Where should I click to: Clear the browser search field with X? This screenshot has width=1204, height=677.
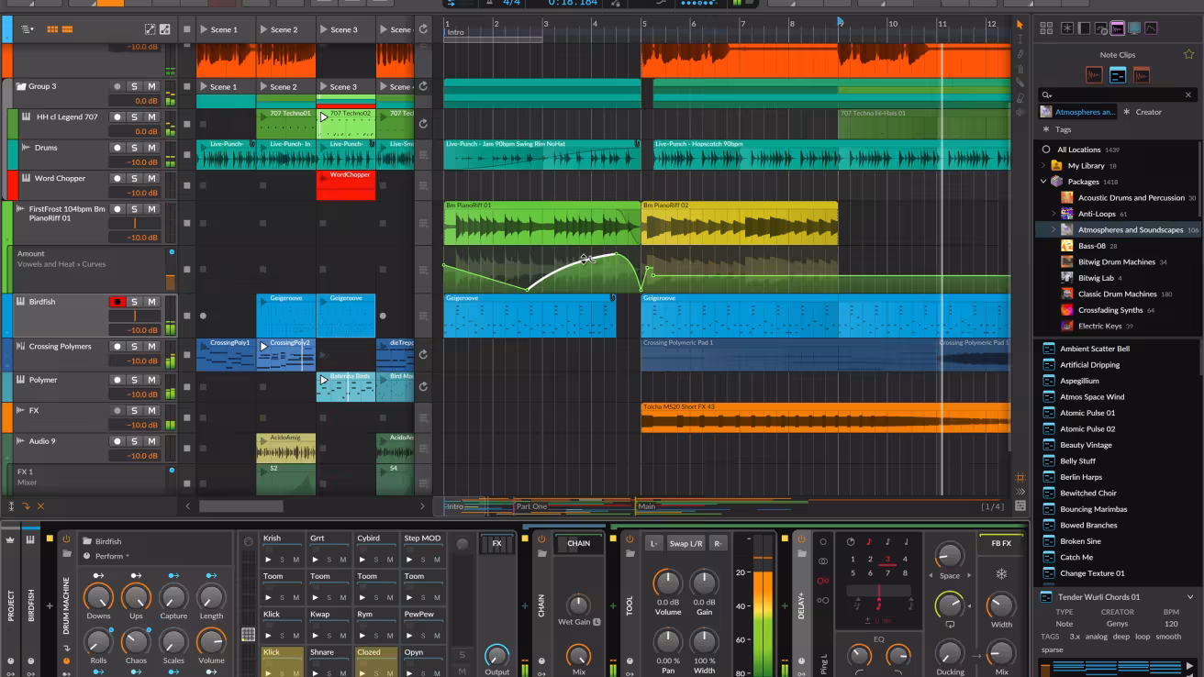coord(1188,94)
